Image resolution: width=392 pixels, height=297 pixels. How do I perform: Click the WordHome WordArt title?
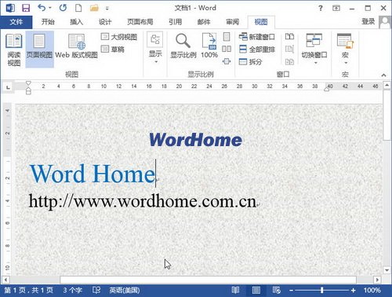pyautogui.click(x=195, y=140)
